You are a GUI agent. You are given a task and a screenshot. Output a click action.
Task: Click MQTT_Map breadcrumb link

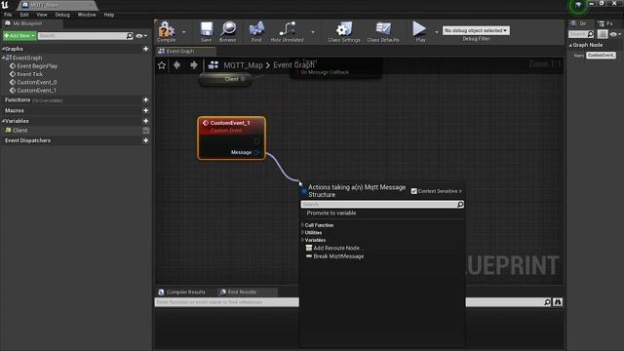243,65
